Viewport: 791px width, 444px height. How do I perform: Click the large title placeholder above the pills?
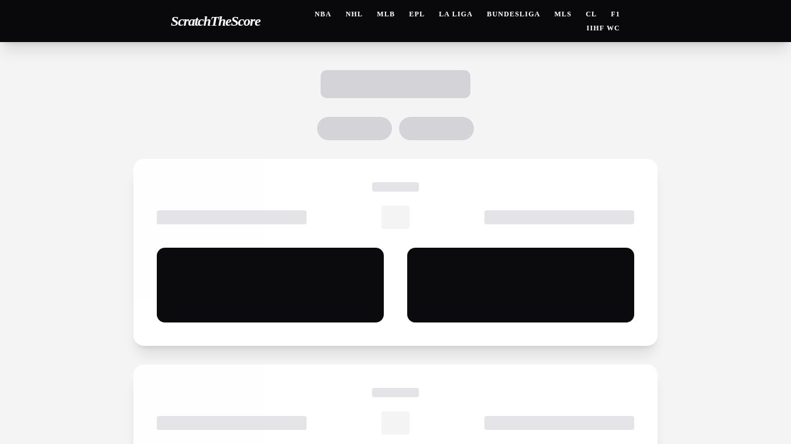click(395, 84)
